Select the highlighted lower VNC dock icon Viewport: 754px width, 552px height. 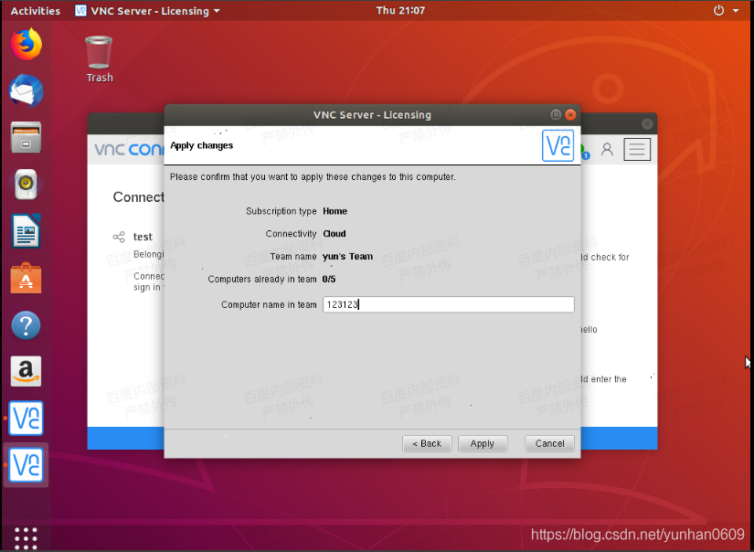[x=26, y=465]
